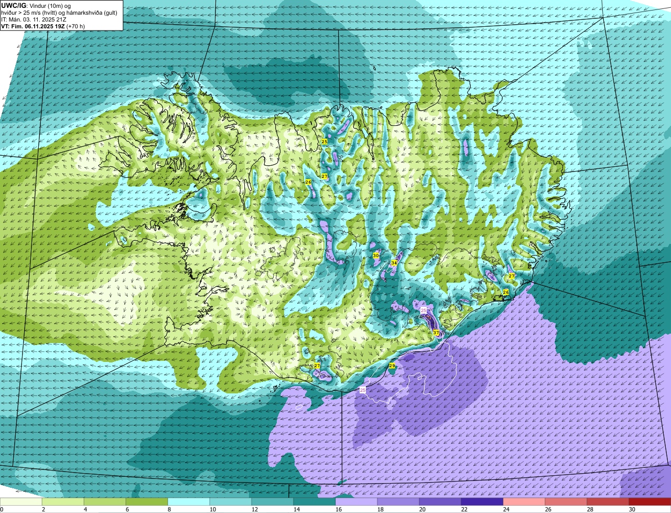The image size is (671, 513).
Task: Click the 14–16 m/s dark teal legend swatch
Action: [x=315, y=501]
